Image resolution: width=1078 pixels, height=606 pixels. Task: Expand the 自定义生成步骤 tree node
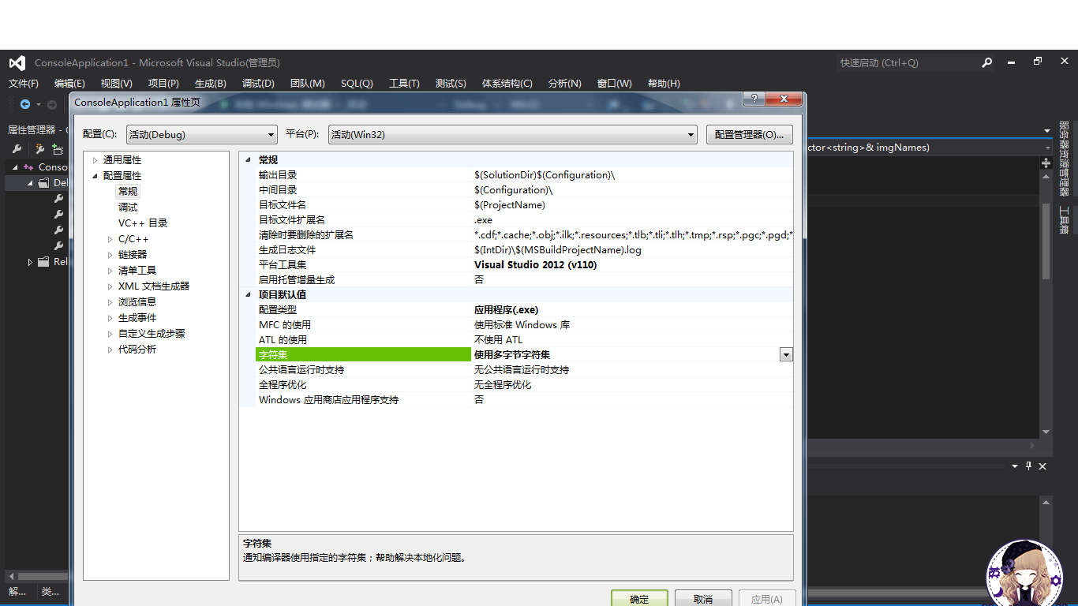tap(110, 334)
